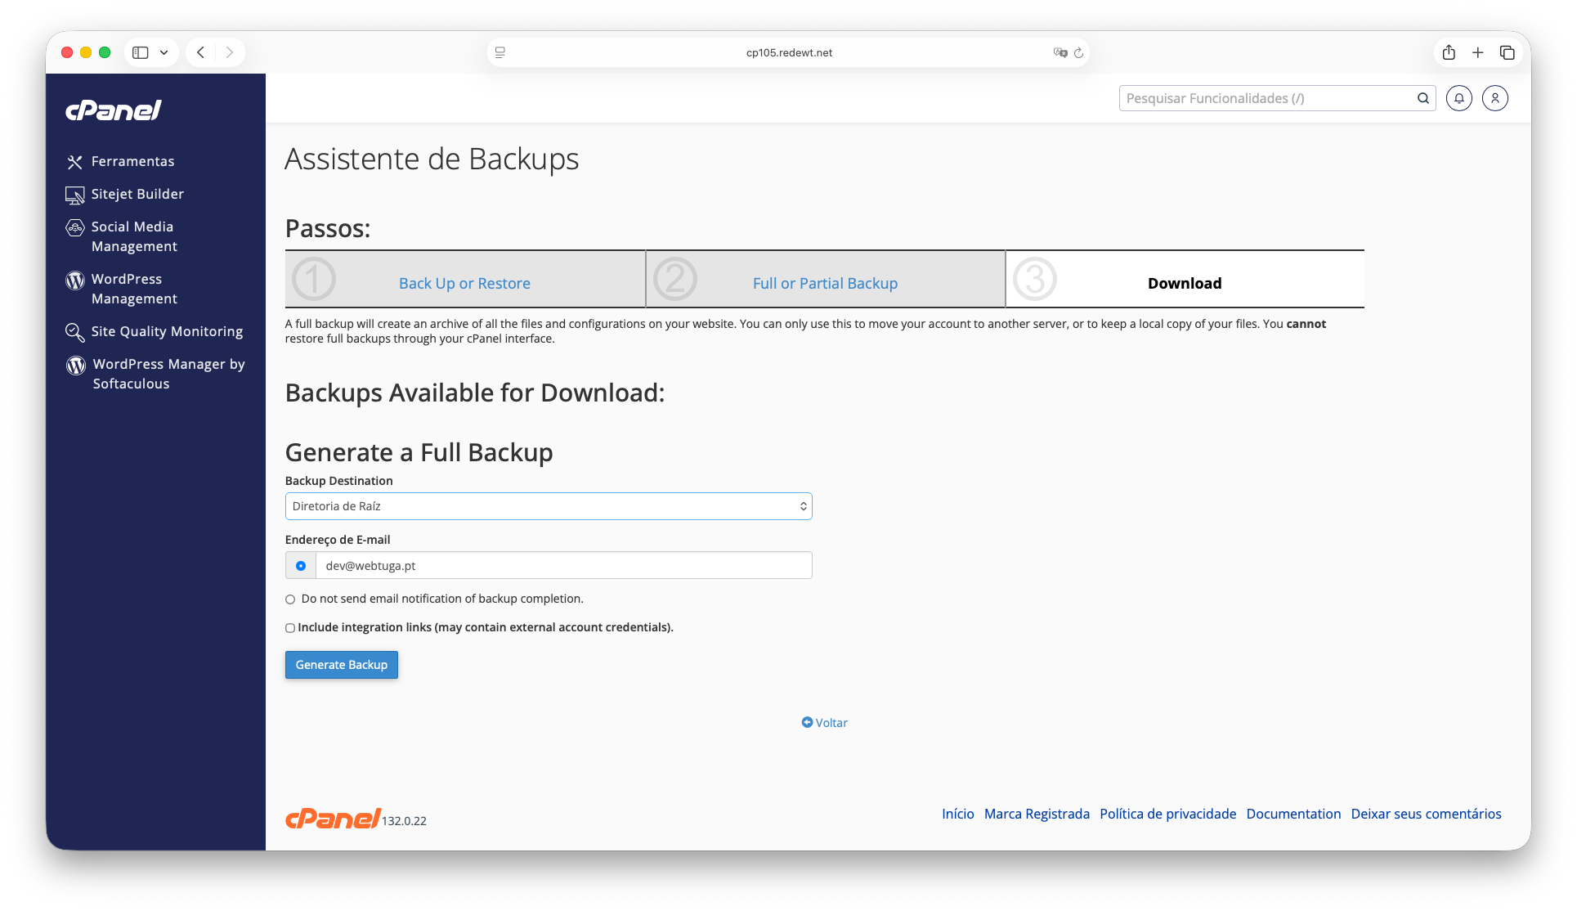Click the search magnifier icon in header

pos(1422,98)
